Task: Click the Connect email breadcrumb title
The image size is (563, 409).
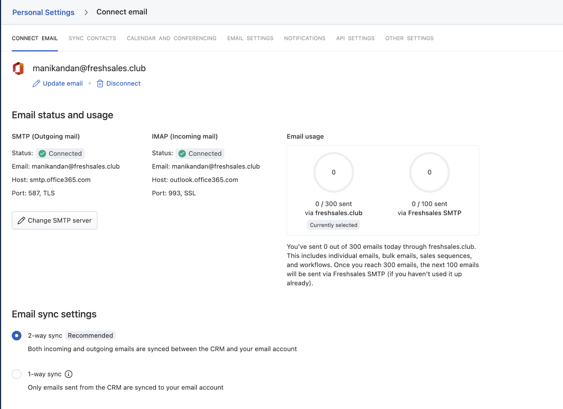Action: click(x=122, y=12)
